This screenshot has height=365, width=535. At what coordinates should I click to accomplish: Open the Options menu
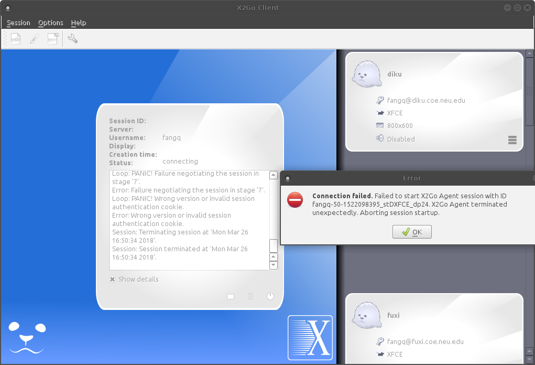click(x=50, y=23)
